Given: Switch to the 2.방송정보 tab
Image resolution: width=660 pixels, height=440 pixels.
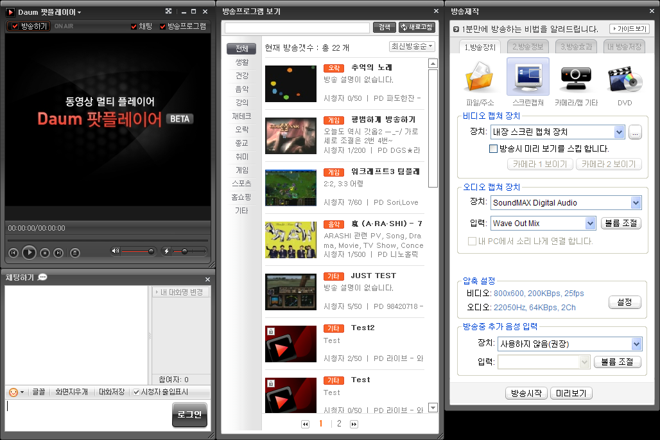Looking at the screenshot, I should click(x=528, y=47).
